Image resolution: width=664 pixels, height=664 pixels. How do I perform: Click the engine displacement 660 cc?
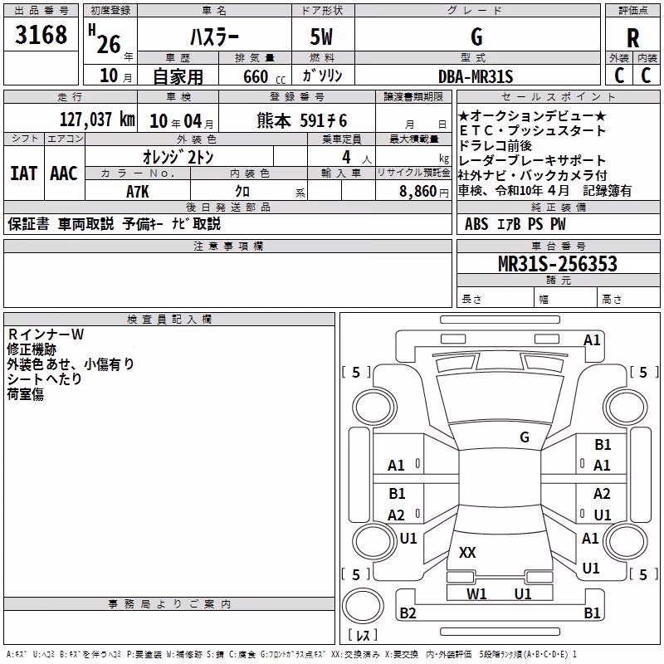[x=264, y=77]
